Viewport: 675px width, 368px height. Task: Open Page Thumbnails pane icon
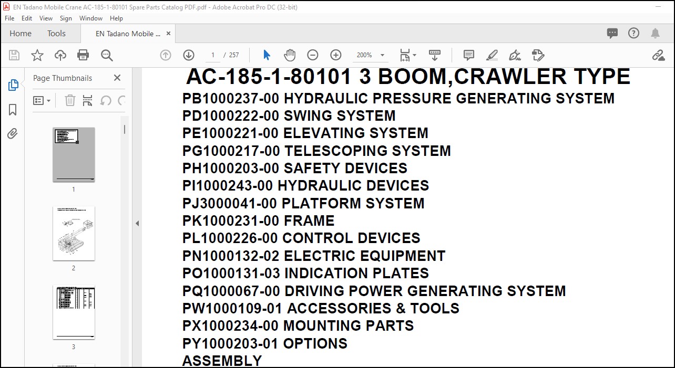click(x=13, y=85)
